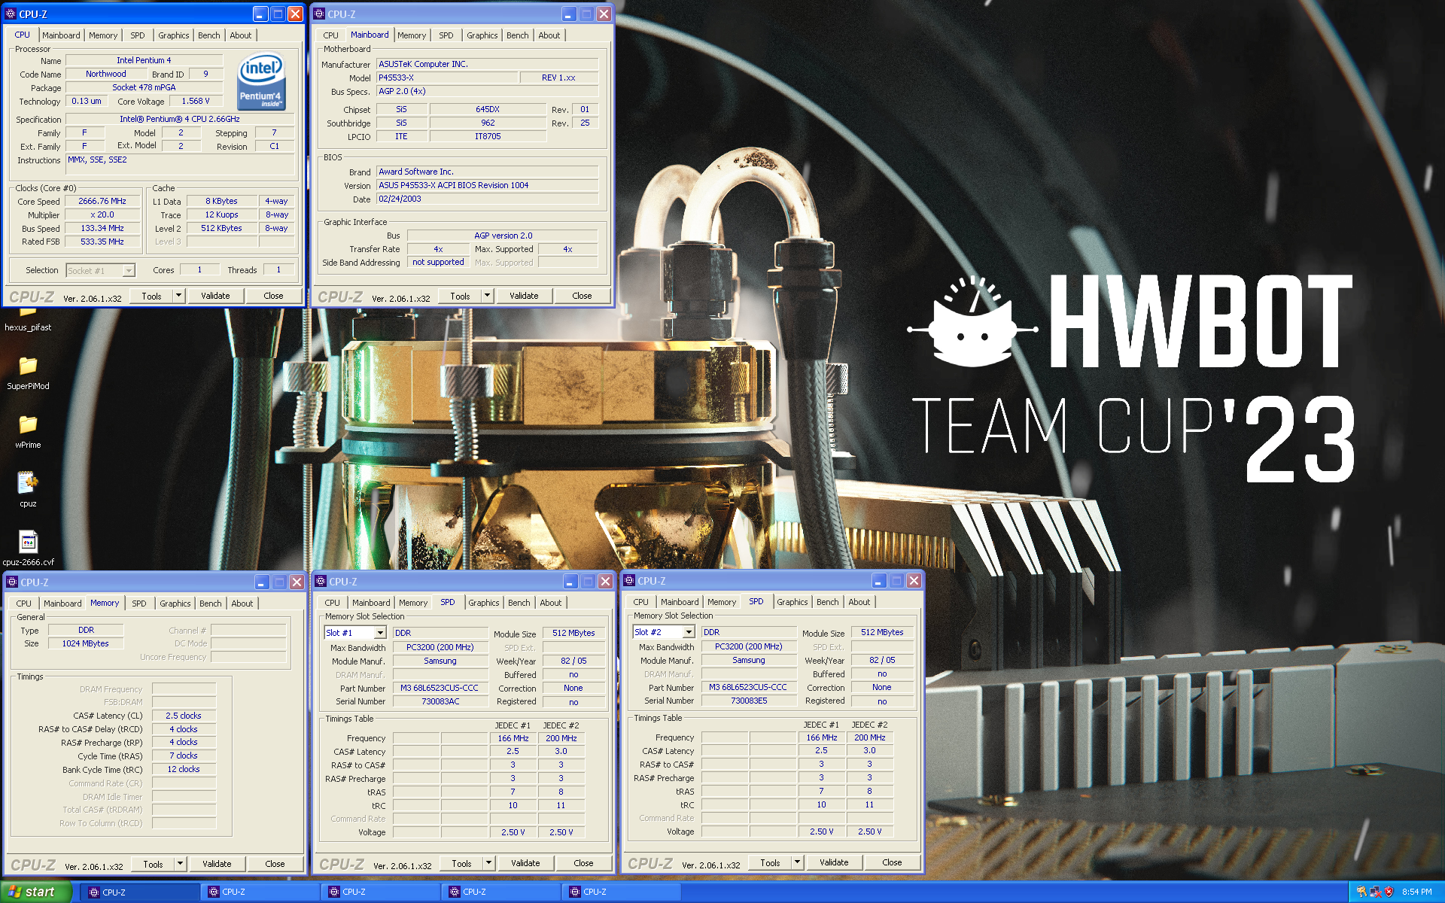Viewport: 1445px width, 903px height.
Task: Click the title bar icon of the Slot #2 SPD window
Action: click(x=629, y=580)
